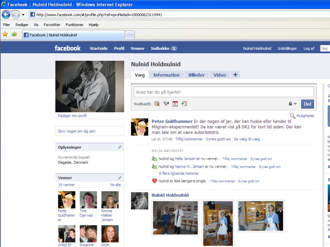Click the browser Forward arrow button
Screen dimensions: 330x247
pos(15,14)
